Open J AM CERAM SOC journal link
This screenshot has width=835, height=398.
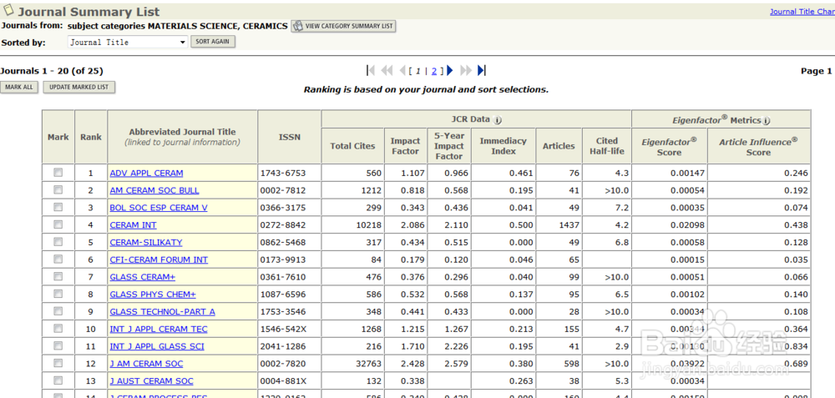coord(146,364)
